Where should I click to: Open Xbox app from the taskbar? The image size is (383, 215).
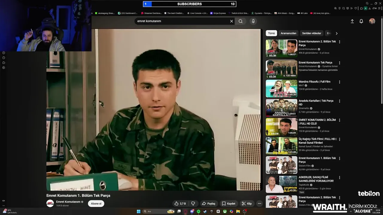pos(225,211)
